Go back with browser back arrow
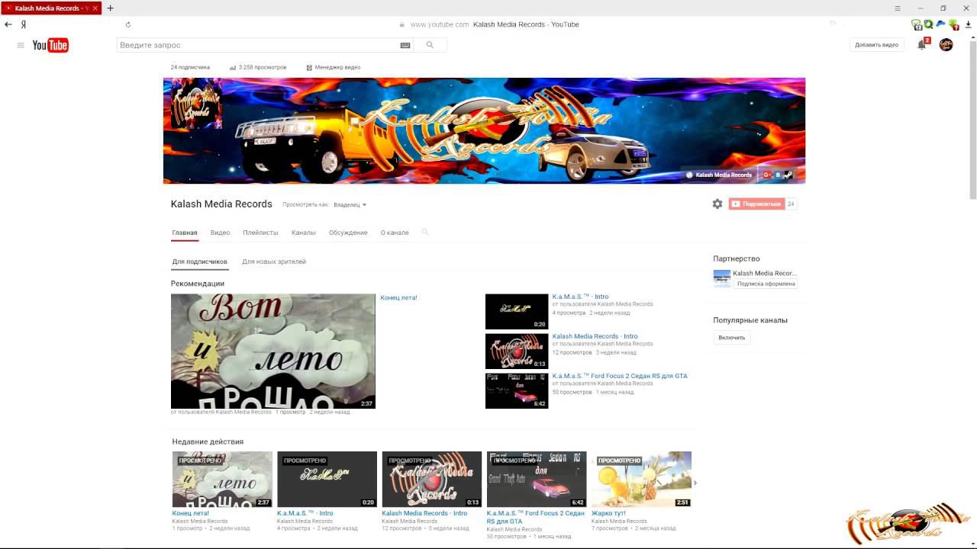977x549 pixels. click(8, 24)
